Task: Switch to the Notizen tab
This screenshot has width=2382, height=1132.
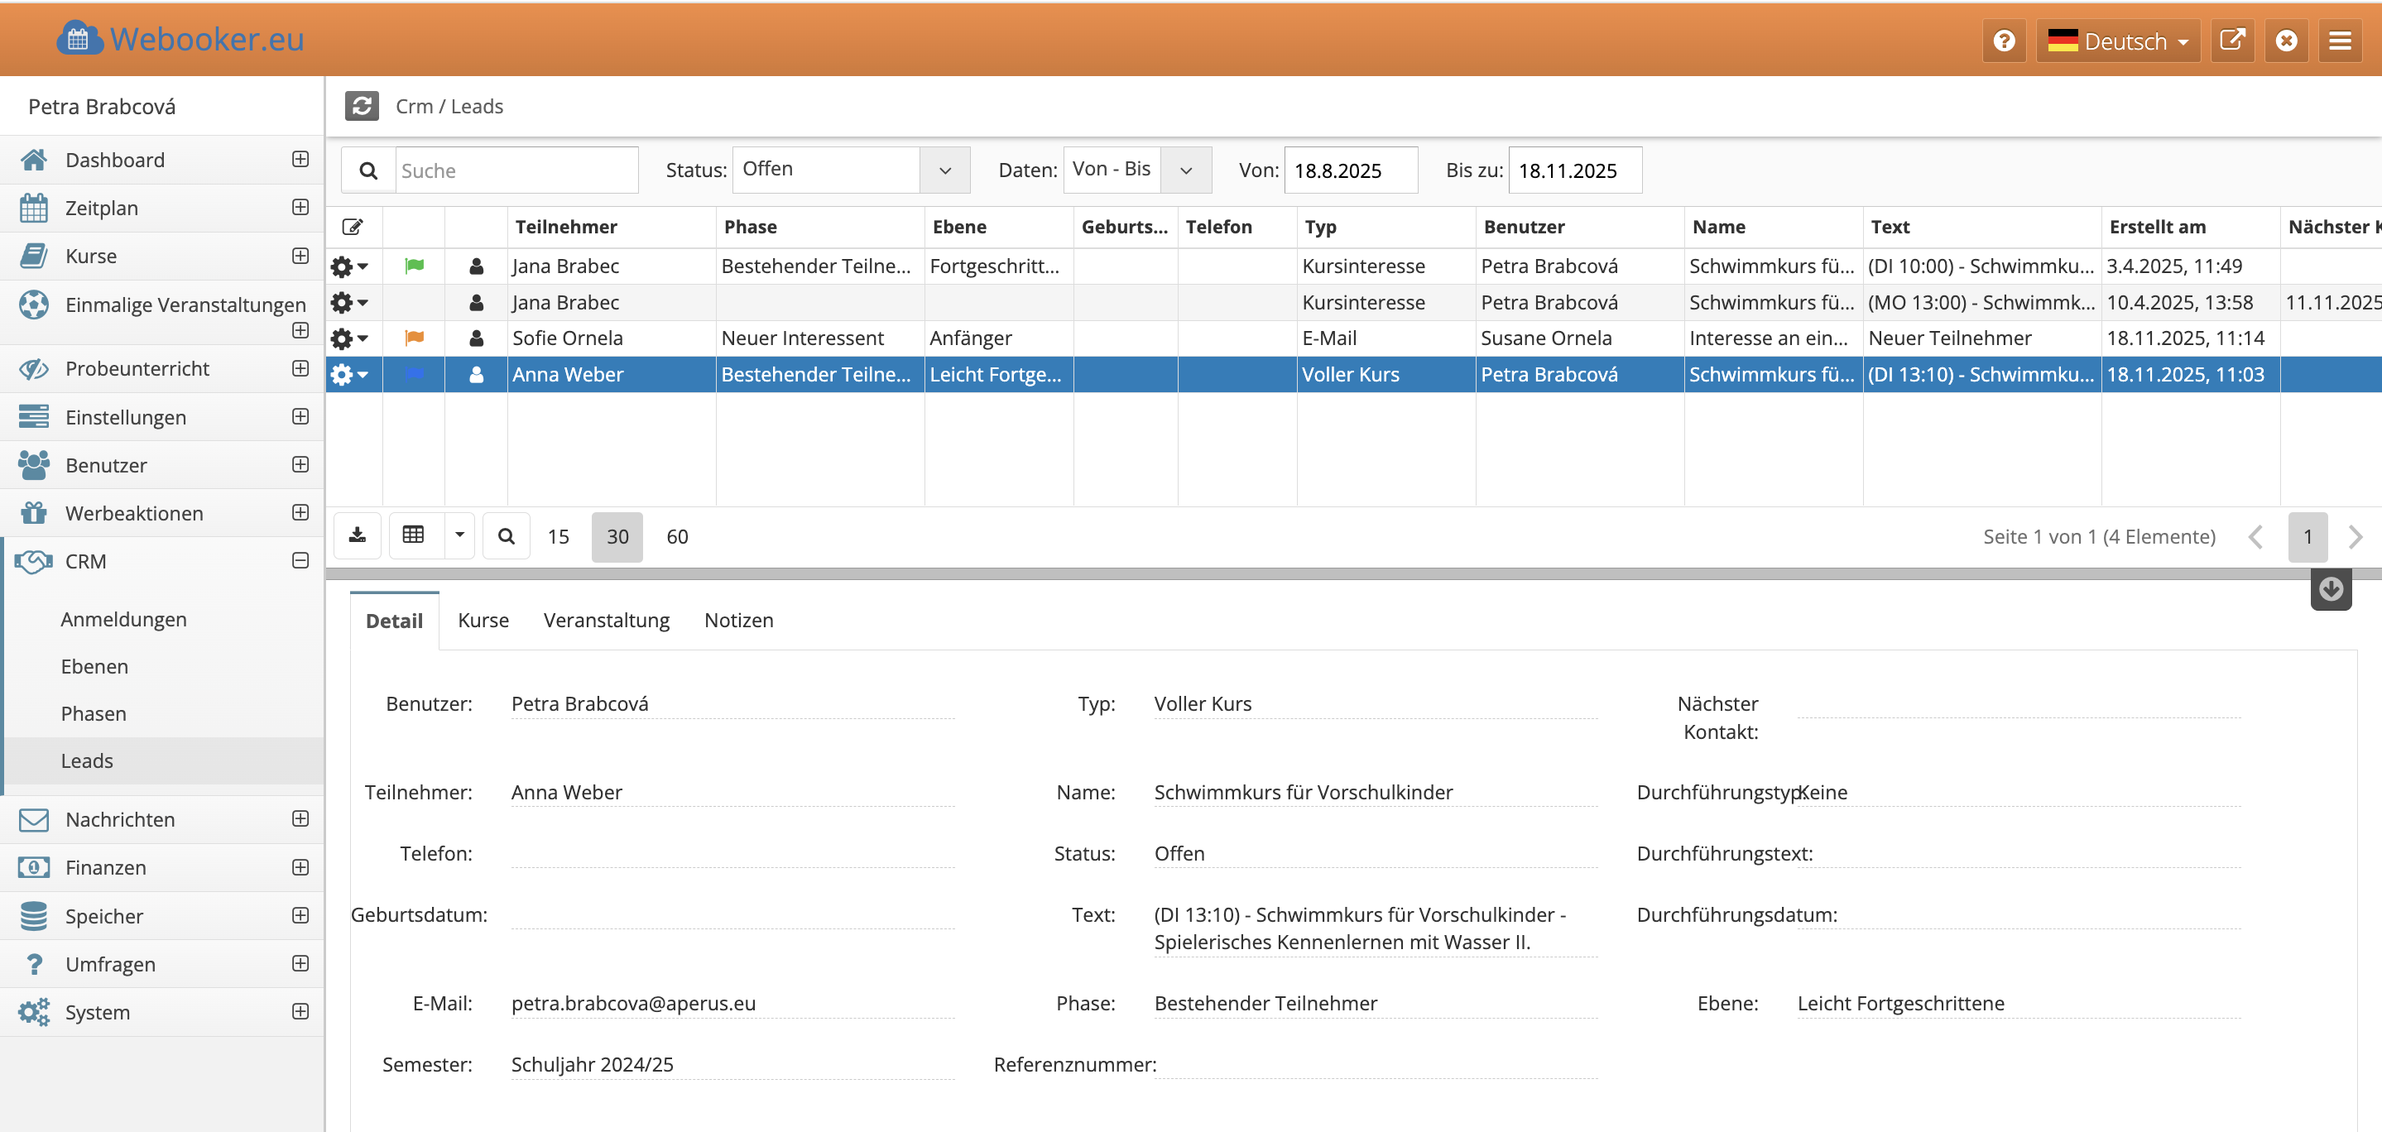Action: pyautogui.click(x=738, y=621)
